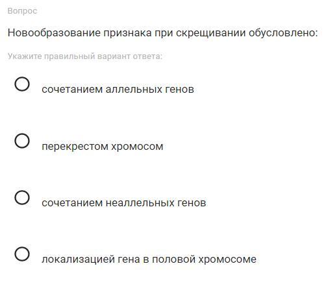Screen dimensions: 328x290
Task: Click the word 'локализацией' in fourth option
Action: point(78,260)
